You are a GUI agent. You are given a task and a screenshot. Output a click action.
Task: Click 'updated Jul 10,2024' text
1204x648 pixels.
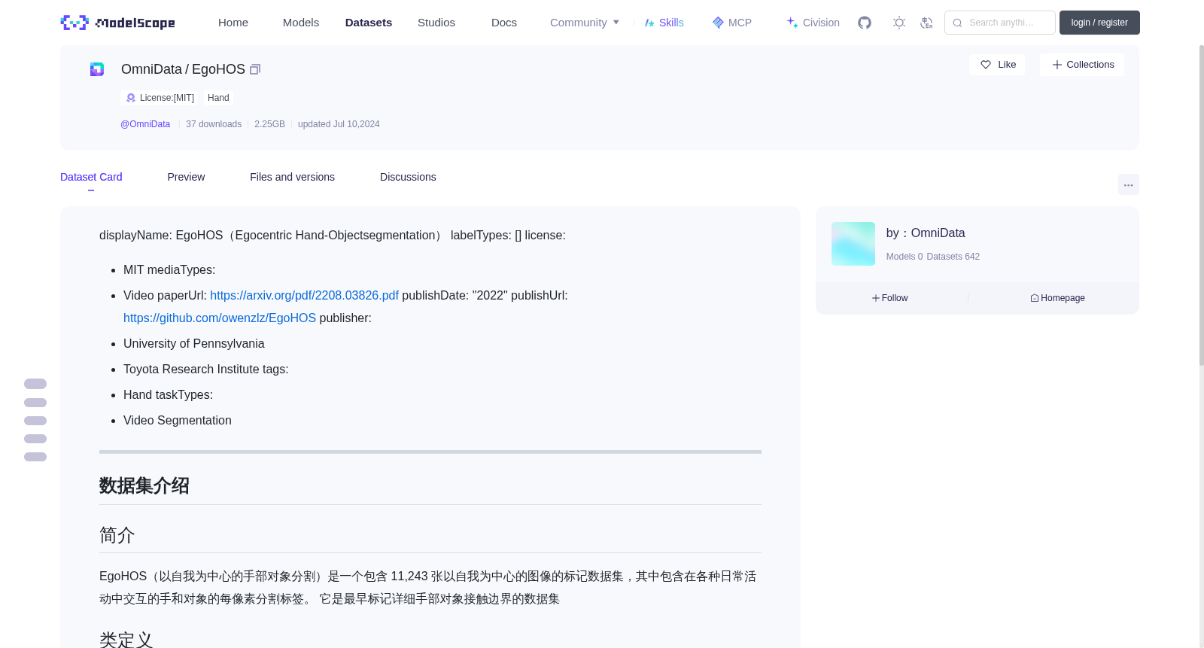pyautogui.click(x=339, y=124)
